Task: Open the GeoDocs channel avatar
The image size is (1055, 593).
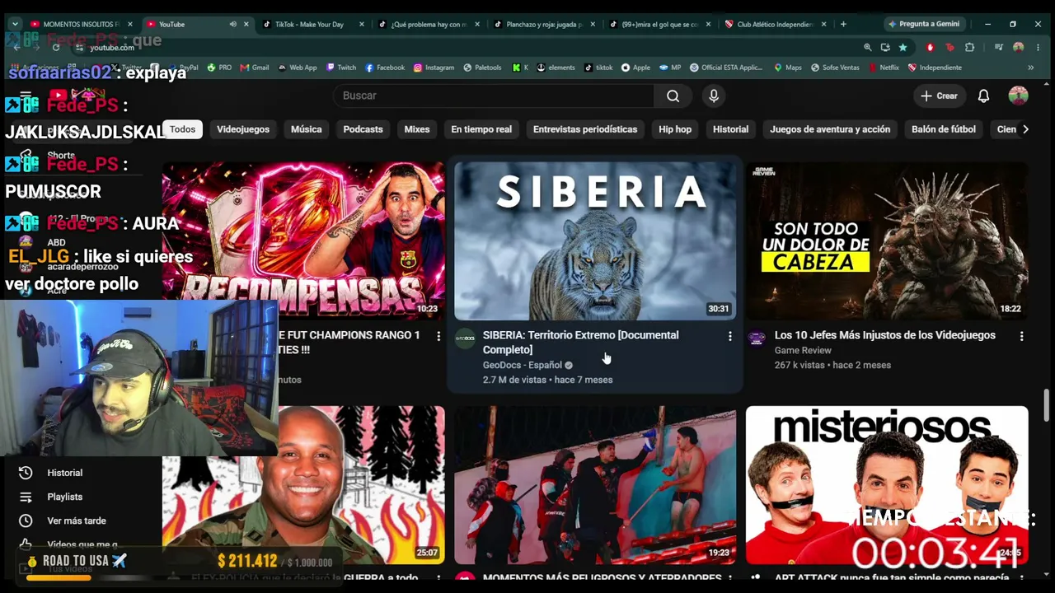Action: point(466,339)
